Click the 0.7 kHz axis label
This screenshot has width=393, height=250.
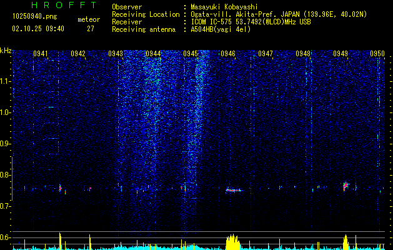4,206
